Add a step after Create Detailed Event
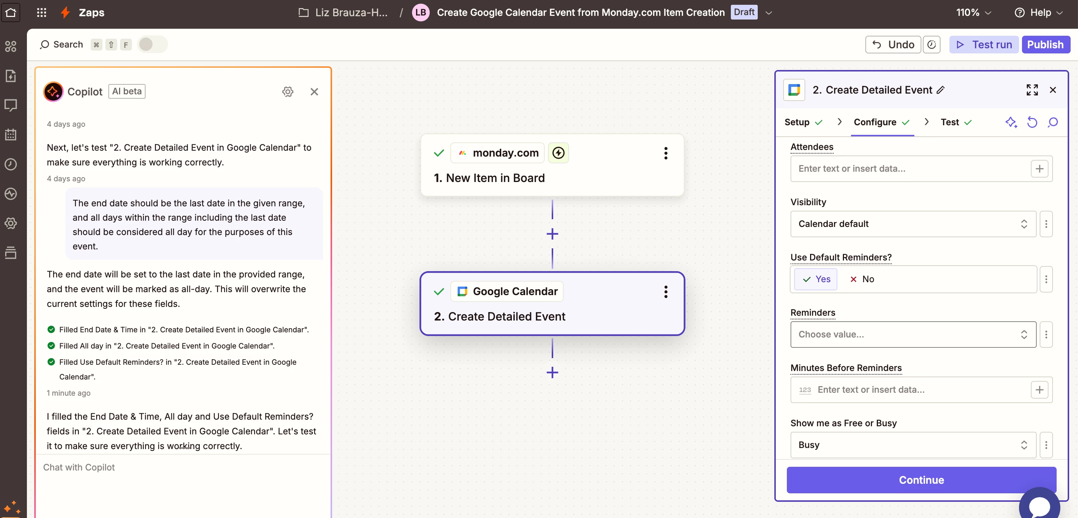The image size is (1078, 518). click(552, 372)
